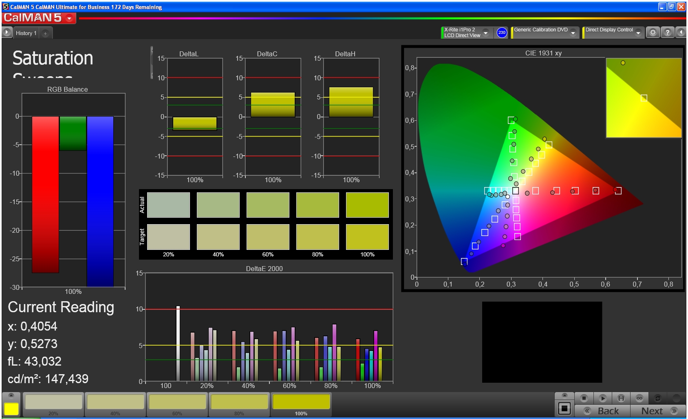Expand the left panel with the arrow icon
This screenshot has width=688, height=419.
coord(7,33)
